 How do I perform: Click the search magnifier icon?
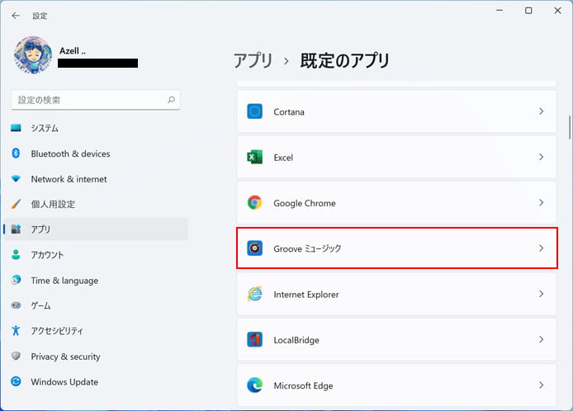point(171,100)
